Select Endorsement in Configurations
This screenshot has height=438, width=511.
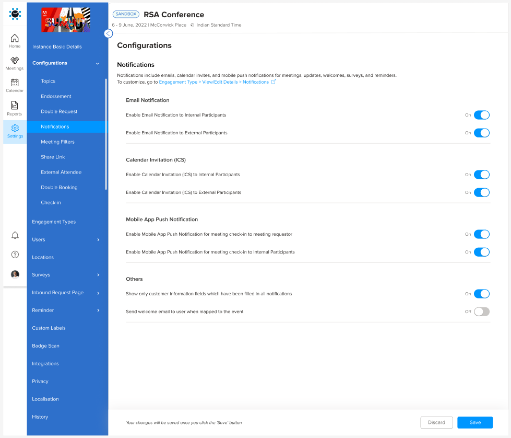[56, 96]
